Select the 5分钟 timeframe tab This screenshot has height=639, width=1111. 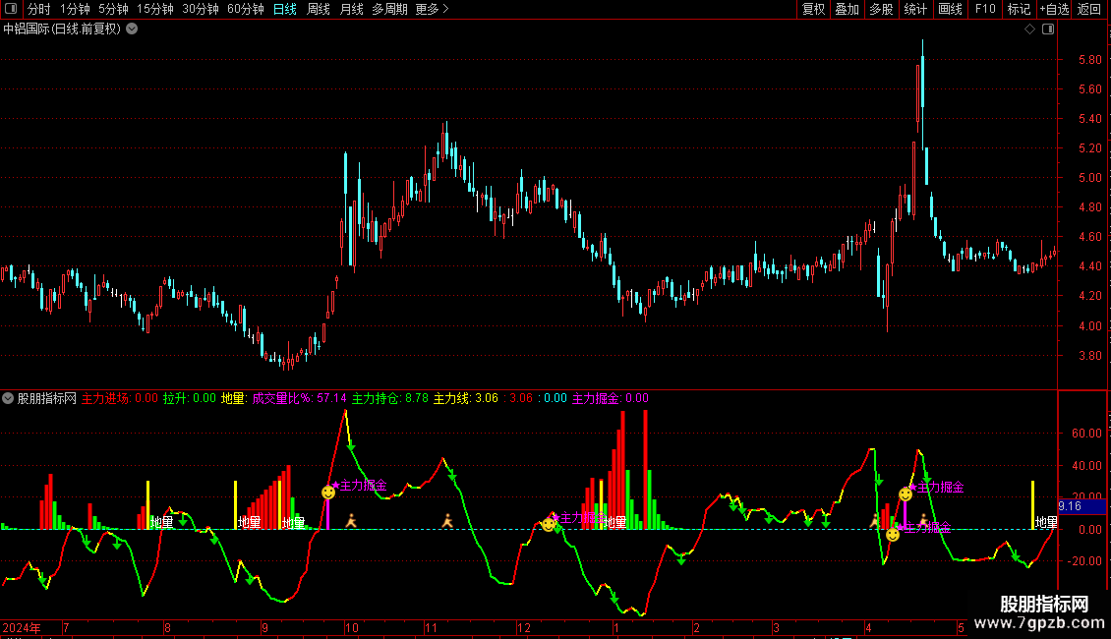(113, 9)
